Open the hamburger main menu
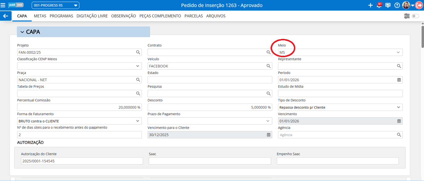424x181 pixels. [x=3, y=5]
